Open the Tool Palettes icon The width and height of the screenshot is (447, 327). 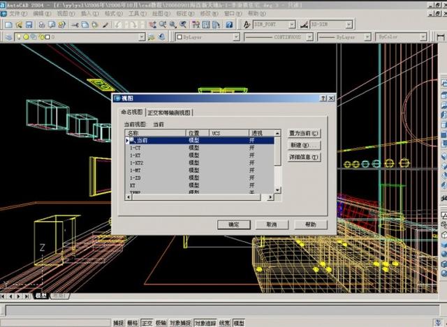pyautogui.click(x=216, y=25)
